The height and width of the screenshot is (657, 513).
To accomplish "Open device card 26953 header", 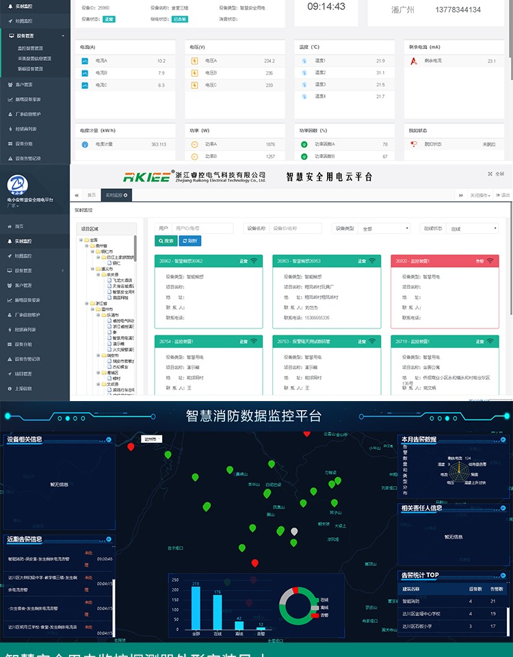I will pos(327,261).
